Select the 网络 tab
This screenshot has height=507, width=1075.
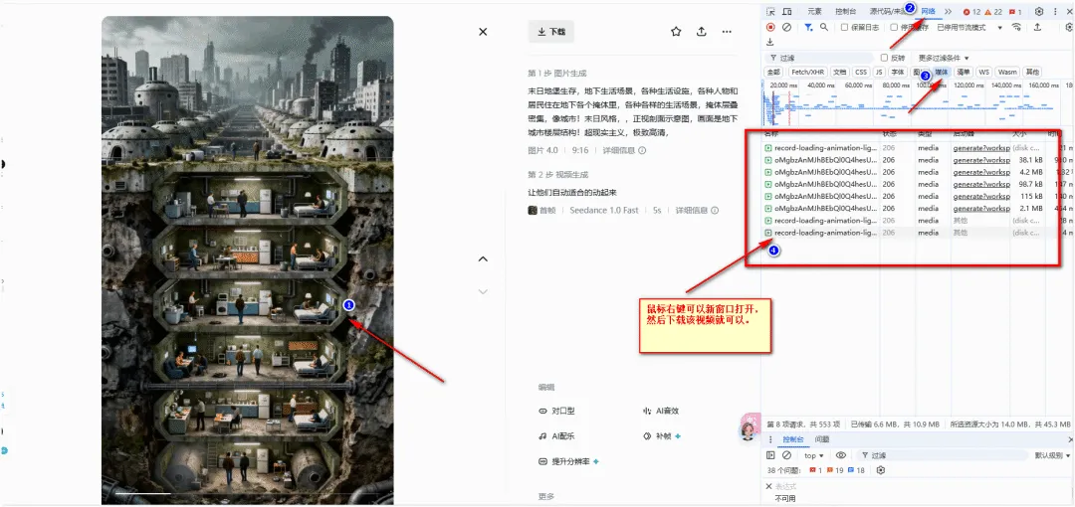tap(929, 12)
